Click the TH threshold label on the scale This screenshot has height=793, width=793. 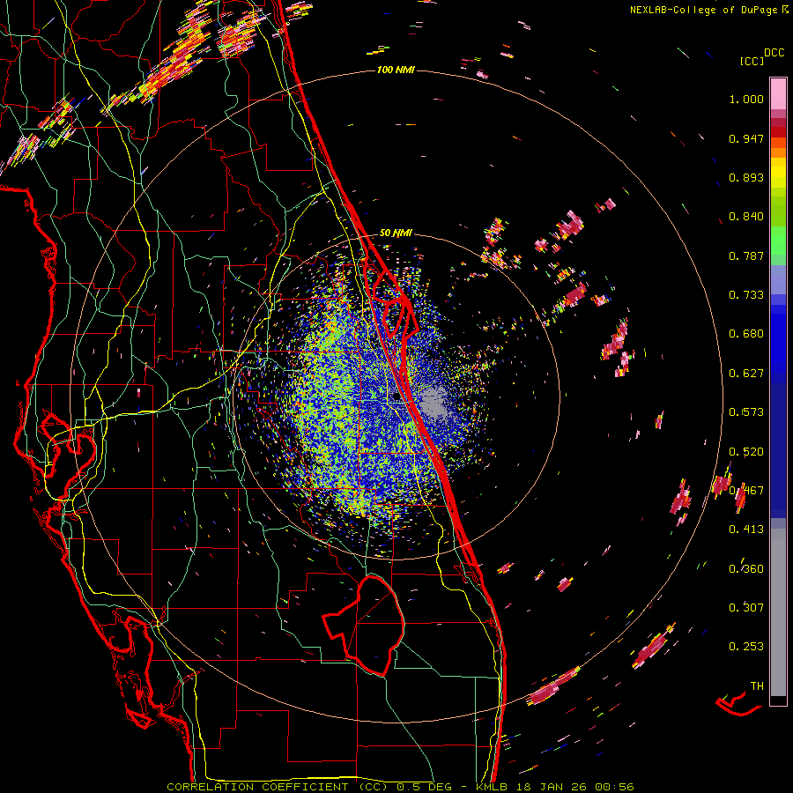757,686
